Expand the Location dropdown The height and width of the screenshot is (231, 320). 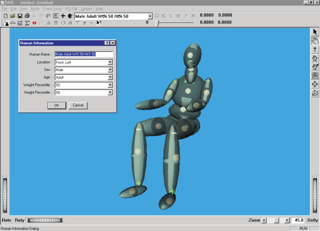click(110, 62)
